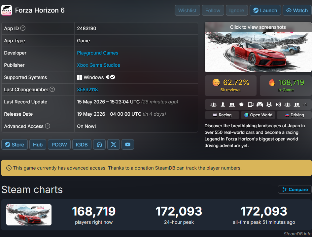
Task: Click the all-time peak 172,093 figure
Action: coord(264,211)
